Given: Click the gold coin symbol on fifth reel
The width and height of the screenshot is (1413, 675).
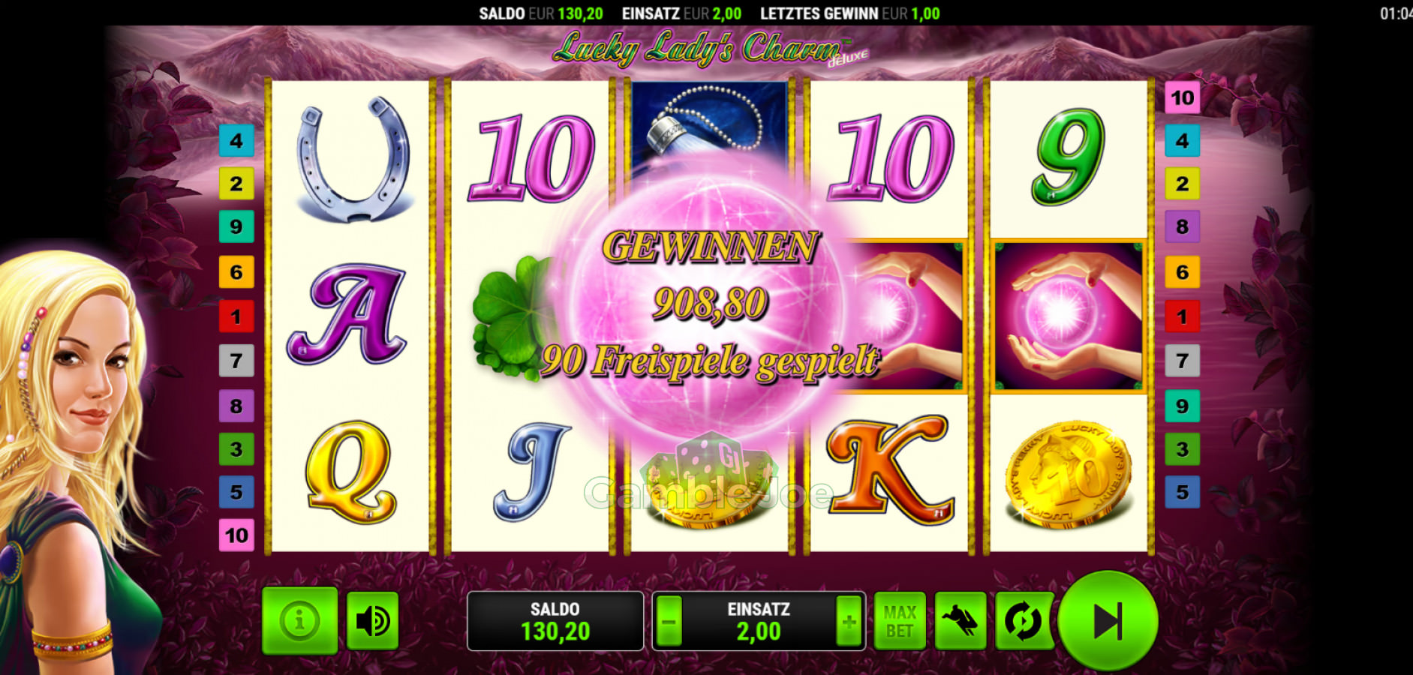Looking at the screenshot, I should (x=1069, y=474).
